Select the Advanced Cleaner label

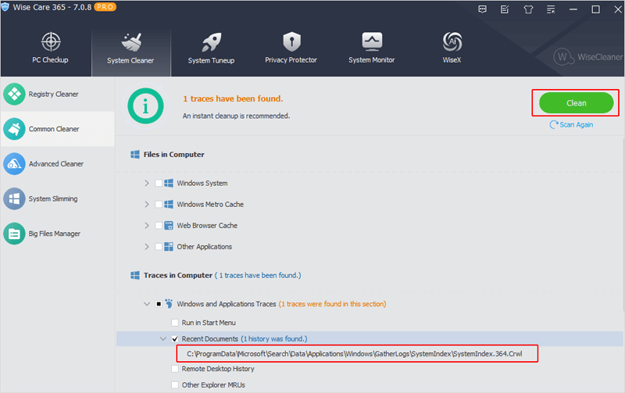[x=56, y=164]
